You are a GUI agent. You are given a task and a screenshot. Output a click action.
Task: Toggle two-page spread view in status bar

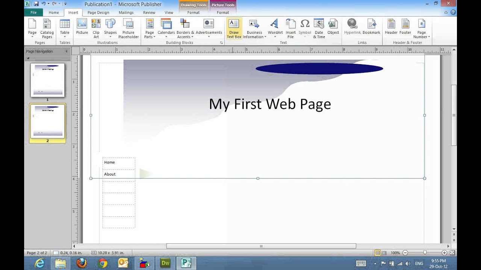coord(384,253)
